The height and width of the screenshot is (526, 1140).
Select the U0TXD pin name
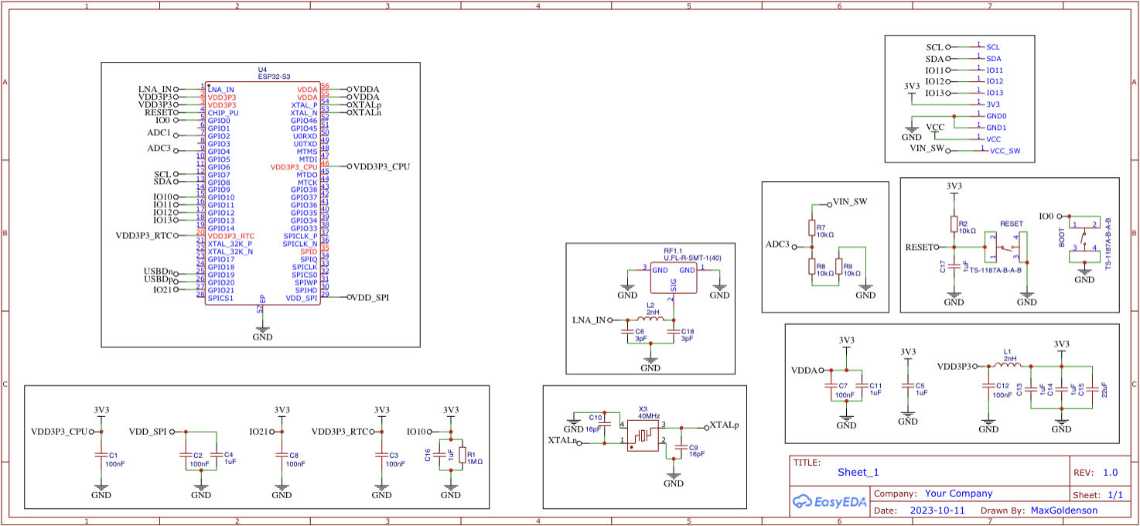click(305, 144)
